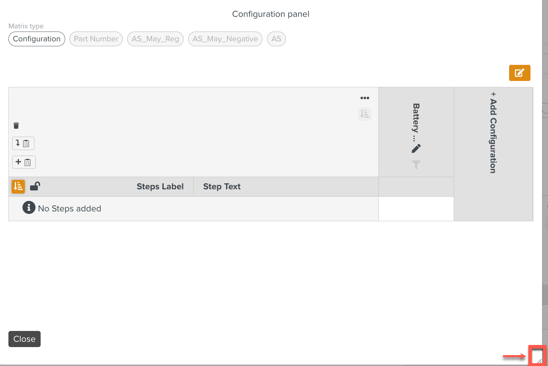548x366 pixels.
Task: Select the Configuration matrix type
Action: [37, 39]
